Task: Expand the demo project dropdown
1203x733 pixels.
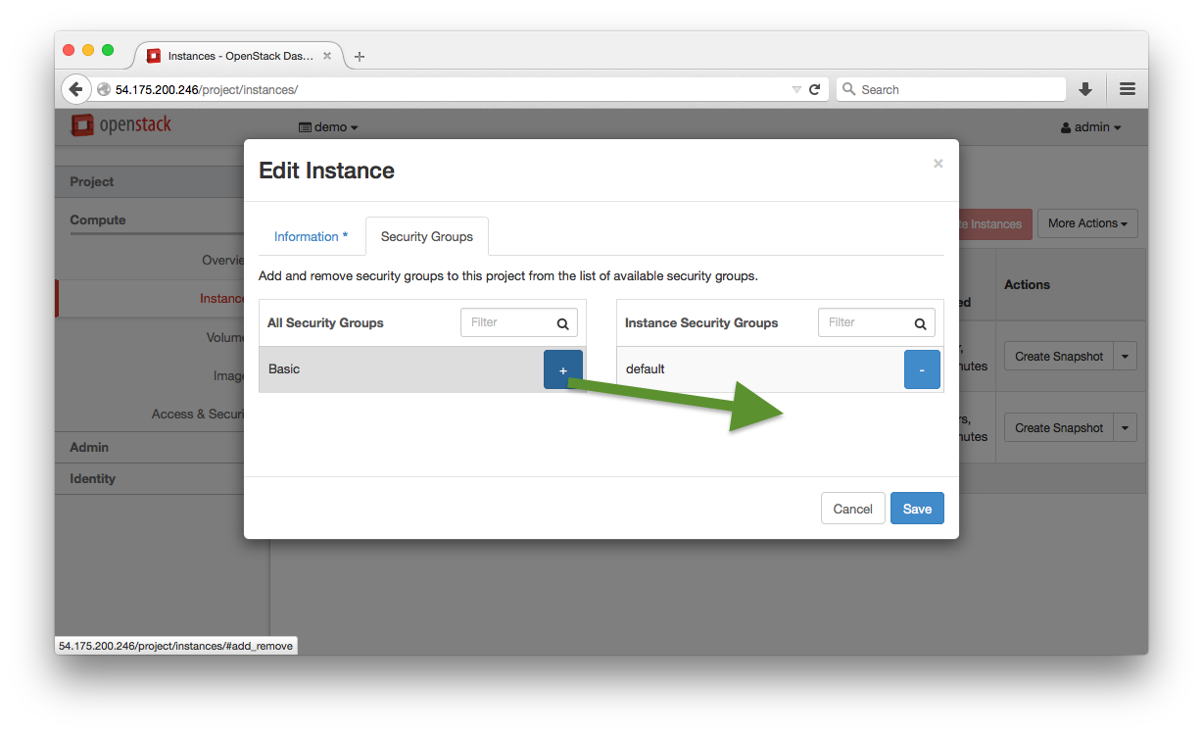Action: (x=328, y=127)
